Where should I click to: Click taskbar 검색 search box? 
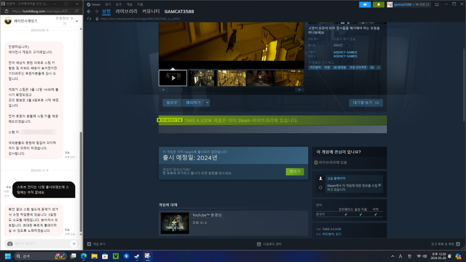pos(41,256)
